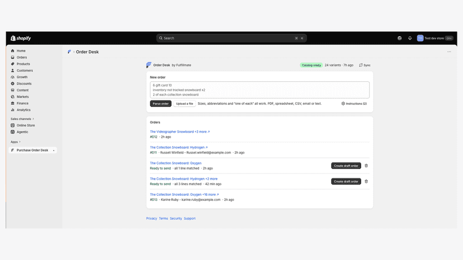
Task: Open the Privacy link
Action: click(152, 219)
